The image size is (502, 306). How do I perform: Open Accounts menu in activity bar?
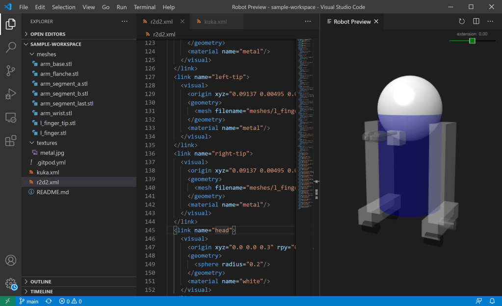pos(10,260)
